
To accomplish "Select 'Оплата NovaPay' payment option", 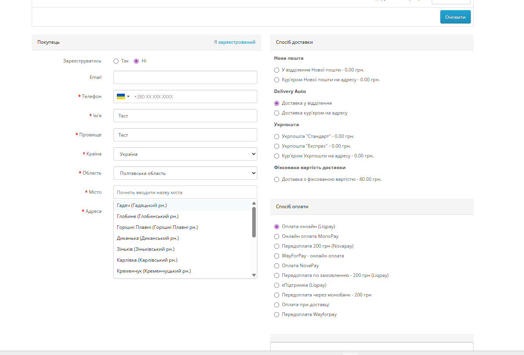I will tap(276, 266).
